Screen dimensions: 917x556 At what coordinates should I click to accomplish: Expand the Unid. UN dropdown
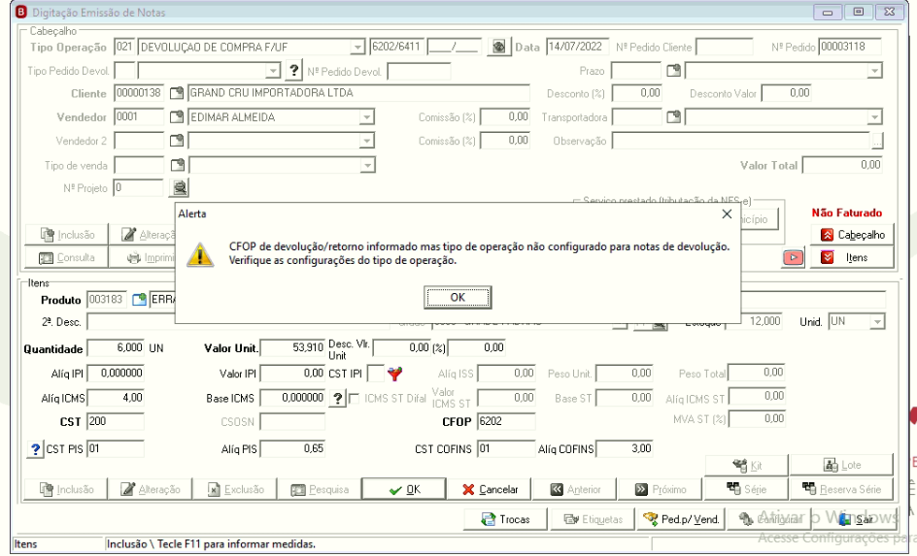[876, 322]
